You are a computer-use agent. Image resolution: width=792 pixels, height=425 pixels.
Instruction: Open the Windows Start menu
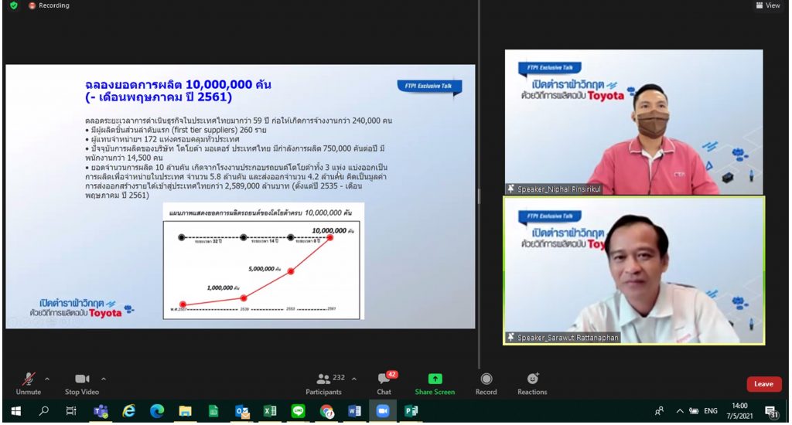pos(16,411)
